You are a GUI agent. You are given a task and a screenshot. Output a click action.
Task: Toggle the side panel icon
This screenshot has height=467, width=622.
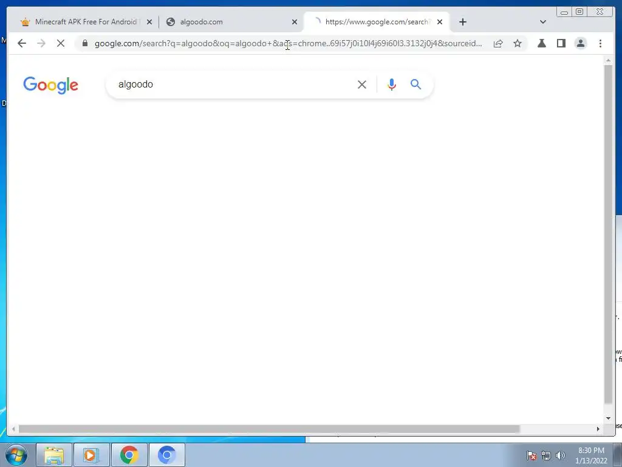click(561, 43)
